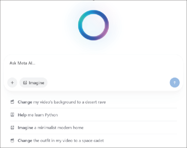Click the plus attachment button
Screen dimensions: 187x148
pyautogui.click(x=12, y=82)
